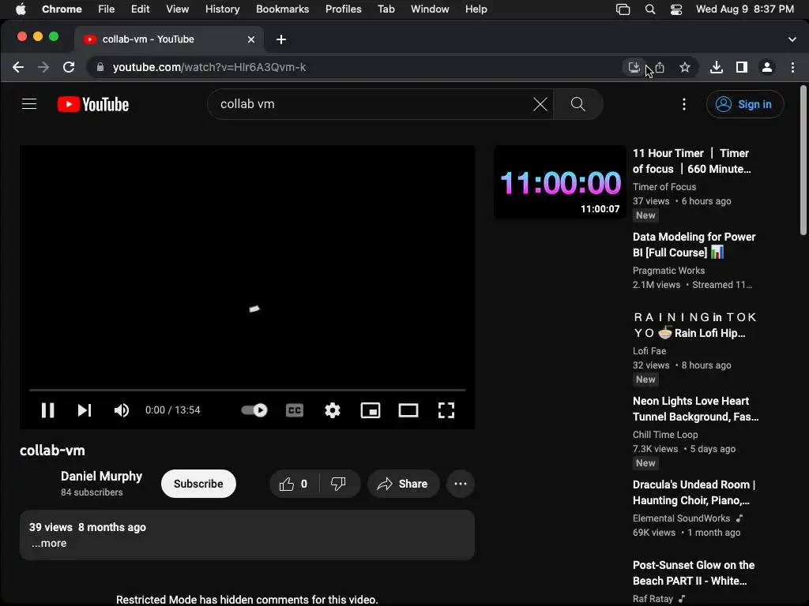Open Chrome downloads

tap(716, 67)
